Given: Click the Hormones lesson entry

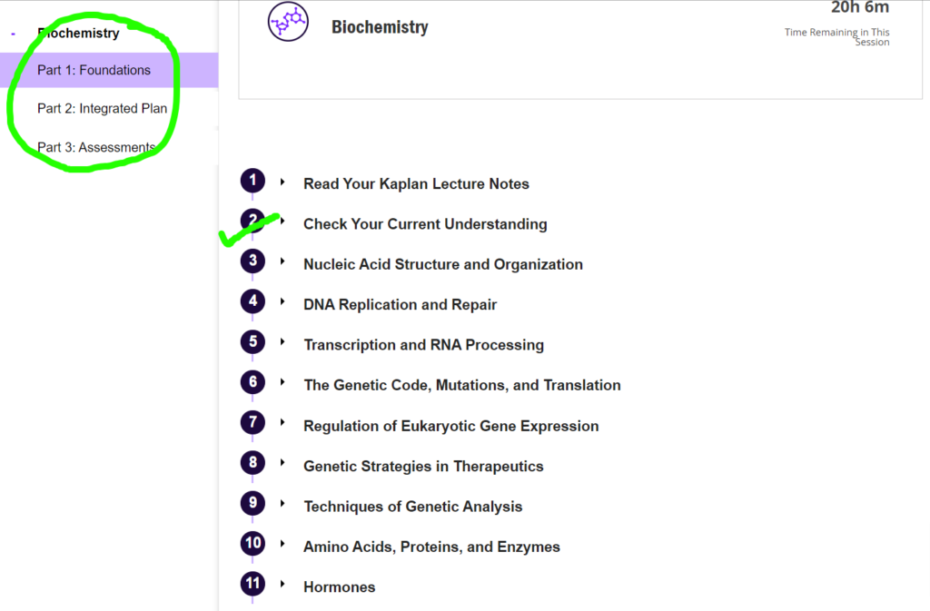Looking at the screenshot, I should [x=339, y=586].
